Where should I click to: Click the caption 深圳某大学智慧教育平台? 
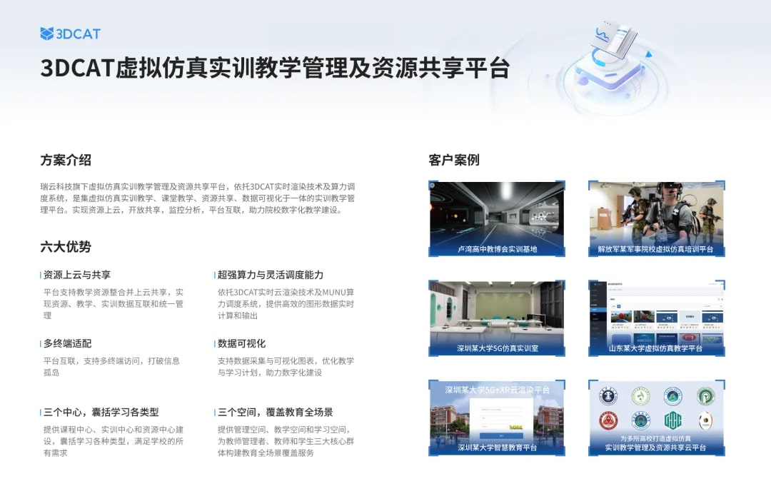tap(497, 447)
